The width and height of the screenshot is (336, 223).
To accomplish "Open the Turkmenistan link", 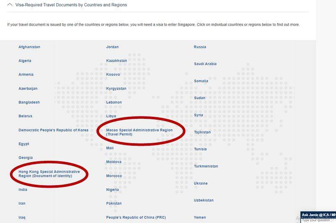I will pos(206,166).
